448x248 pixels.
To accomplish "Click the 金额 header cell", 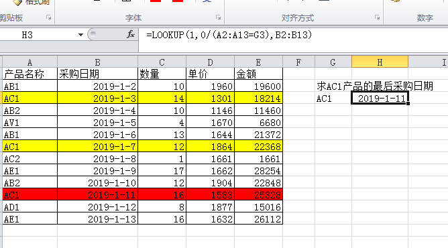I will [x=258, y=74].
